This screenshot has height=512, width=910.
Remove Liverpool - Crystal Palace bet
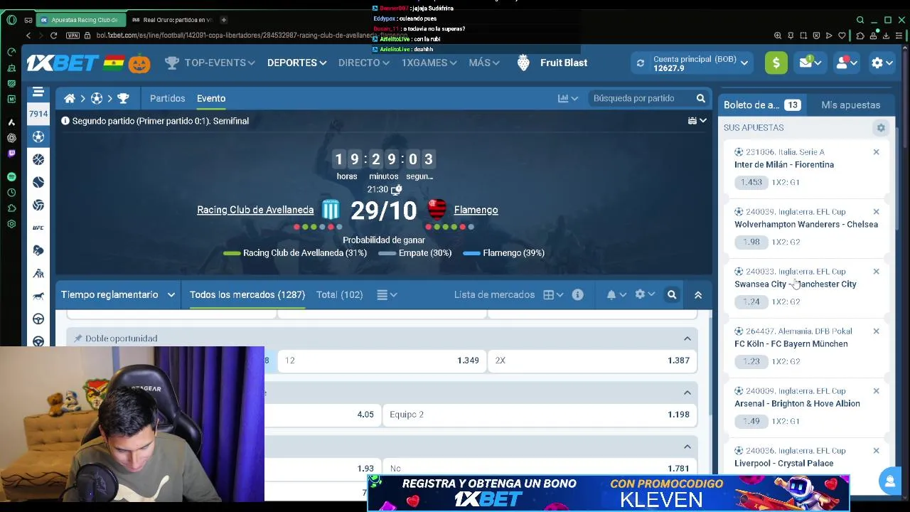tap(876, 451)
